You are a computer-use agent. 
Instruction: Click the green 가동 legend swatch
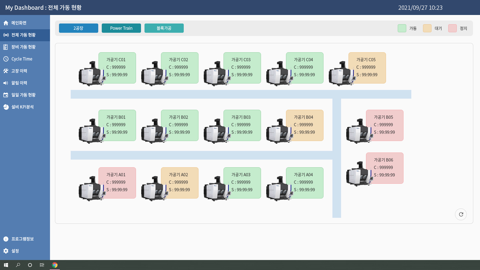[402, 28]
